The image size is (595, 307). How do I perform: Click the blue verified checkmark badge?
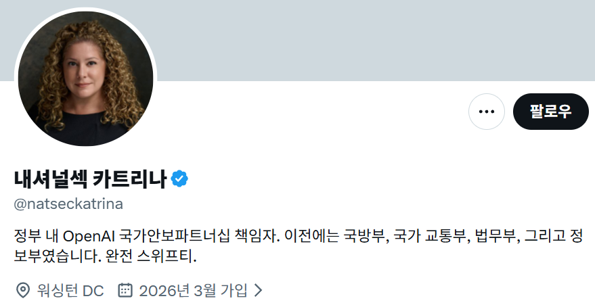179,179
